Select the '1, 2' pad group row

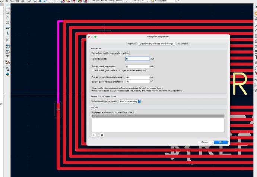click(x=158, y=116)
